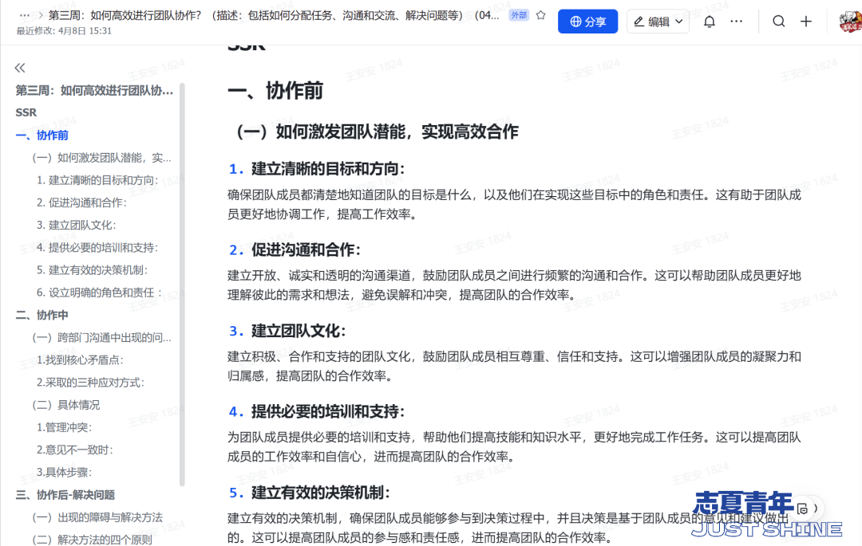Open the 编辑 mode dropdown
Image resolution: width=862 pixels, height=546 pixels.
pos(658,22)
